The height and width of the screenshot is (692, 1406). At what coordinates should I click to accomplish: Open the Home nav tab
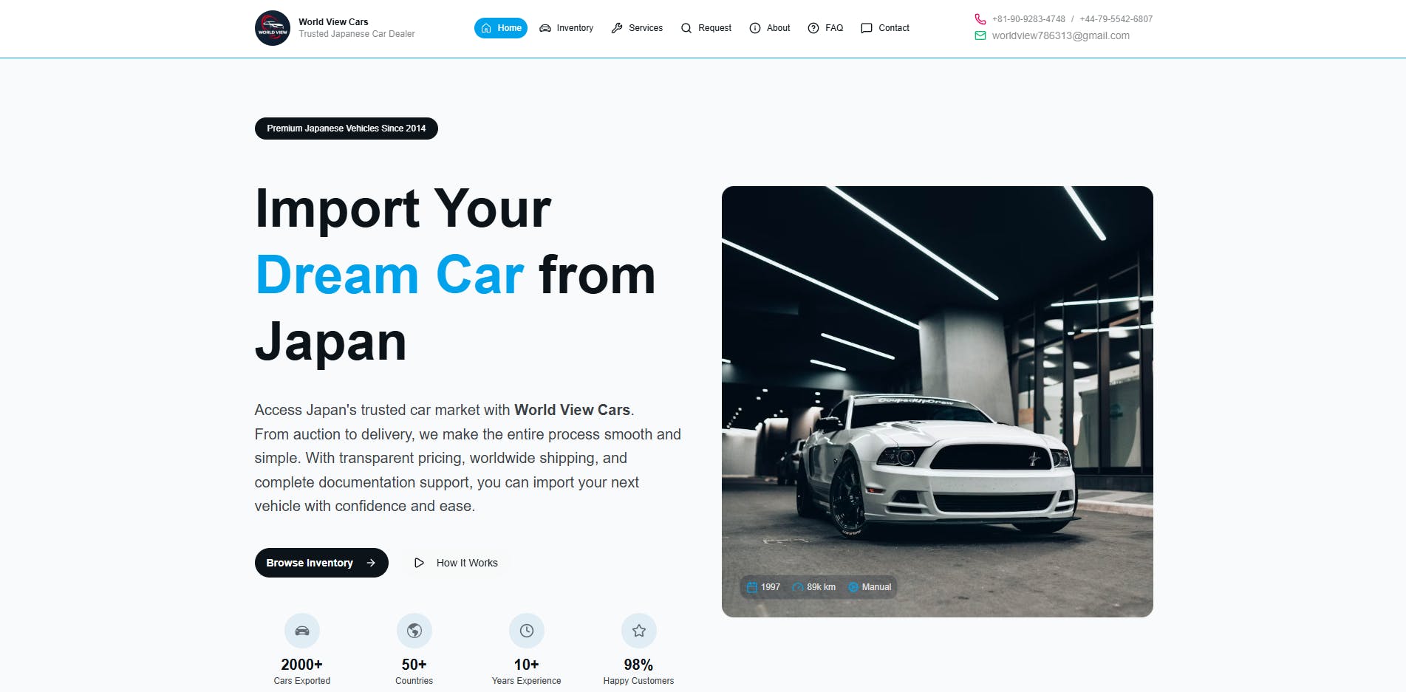tap(501, 28)
